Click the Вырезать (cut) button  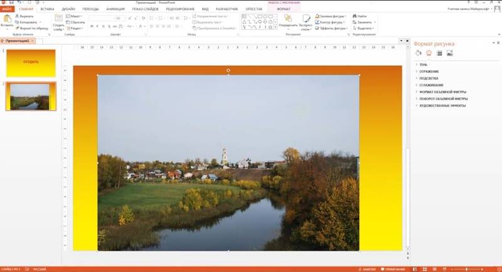tap(24, 16)
